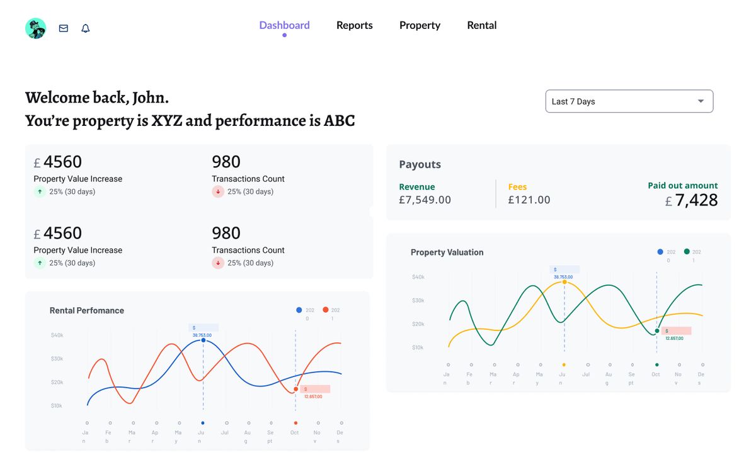The width and height of the screenshot is (756, 472).
Task: Click blue 2020 legend dot in Rental Perfomance
Action: point(299,310)
